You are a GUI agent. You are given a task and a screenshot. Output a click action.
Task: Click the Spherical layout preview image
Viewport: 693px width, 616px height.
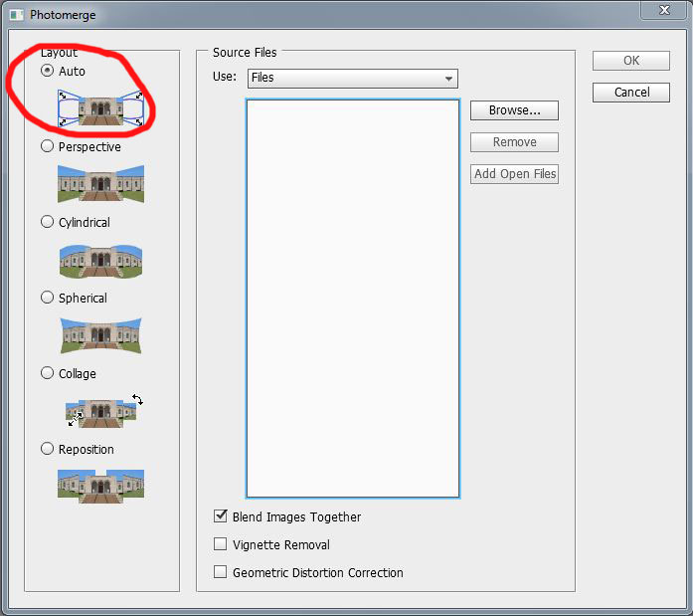(x=100, y=335)
